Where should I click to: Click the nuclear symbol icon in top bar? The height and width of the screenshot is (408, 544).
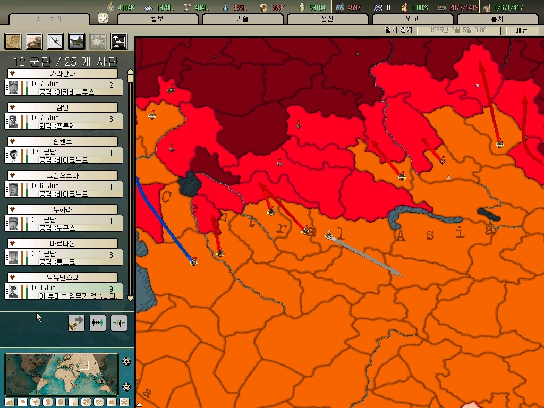378,7
